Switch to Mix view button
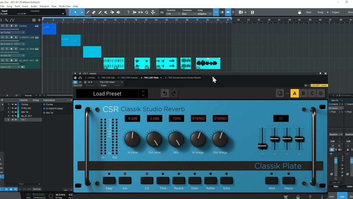 [x=342, y=197]
